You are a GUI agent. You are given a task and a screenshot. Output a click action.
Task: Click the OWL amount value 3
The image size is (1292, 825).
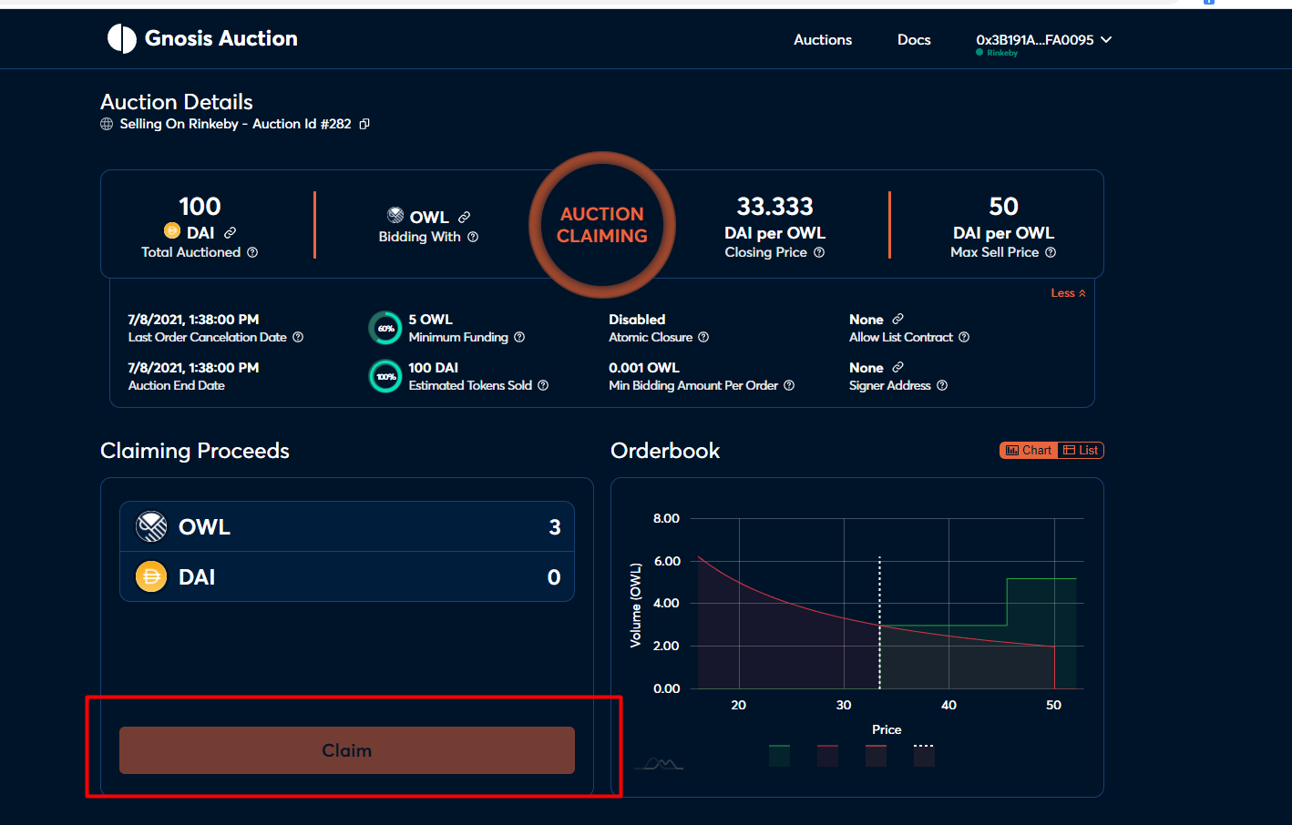click(555, 527)
